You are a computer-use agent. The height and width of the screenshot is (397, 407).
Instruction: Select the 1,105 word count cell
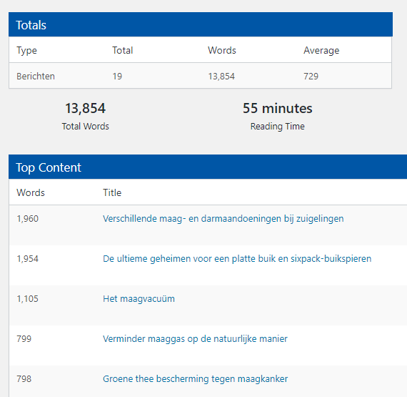28,299
